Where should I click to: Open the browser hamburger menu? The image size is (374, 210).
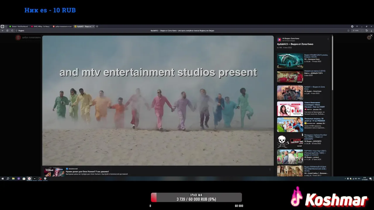[x=357, y=27]
